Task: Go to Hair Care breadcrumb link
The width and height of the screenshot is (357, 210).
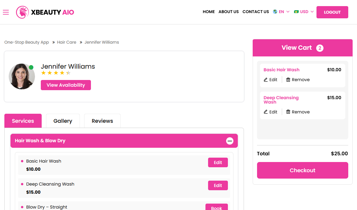Action: click(x=66, y=42)
